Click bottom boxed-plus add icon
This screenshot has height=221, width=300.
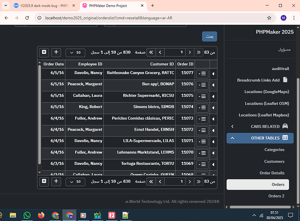(44, 181)
